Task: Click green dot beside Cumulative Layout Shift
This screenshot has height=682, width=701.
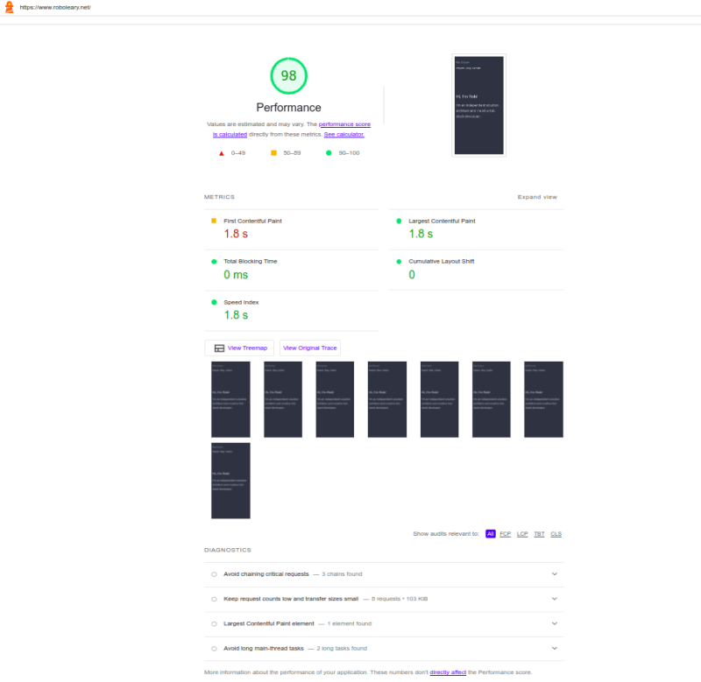Action: click(x=399, y=261)
